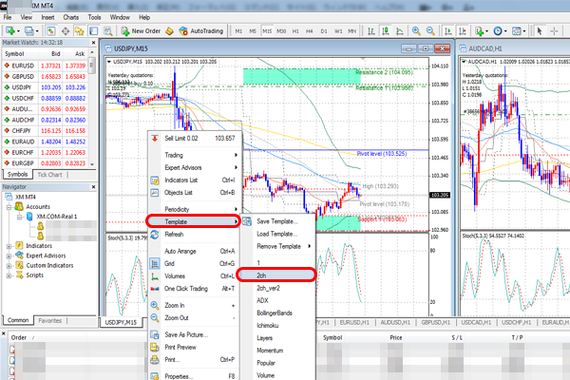Image resolution: width=570 pixels, height=380 pixels.
Task: Click Save As Picture icon
Action: (155, 334)
